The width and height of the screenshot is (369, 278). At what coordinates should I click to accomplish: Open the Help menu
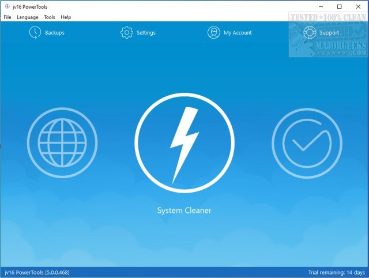point(66,17)
